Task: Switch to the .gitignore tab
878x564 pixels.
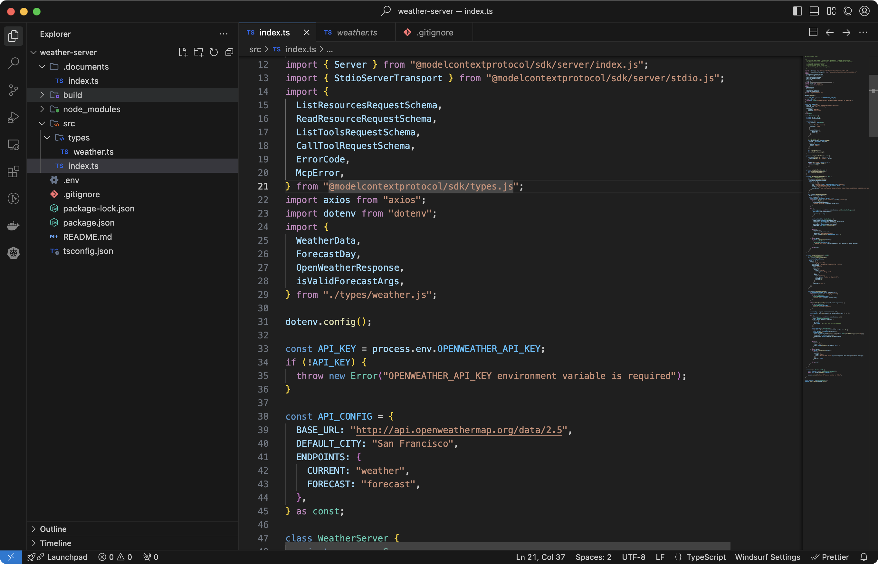Action: tap(434, 33)
